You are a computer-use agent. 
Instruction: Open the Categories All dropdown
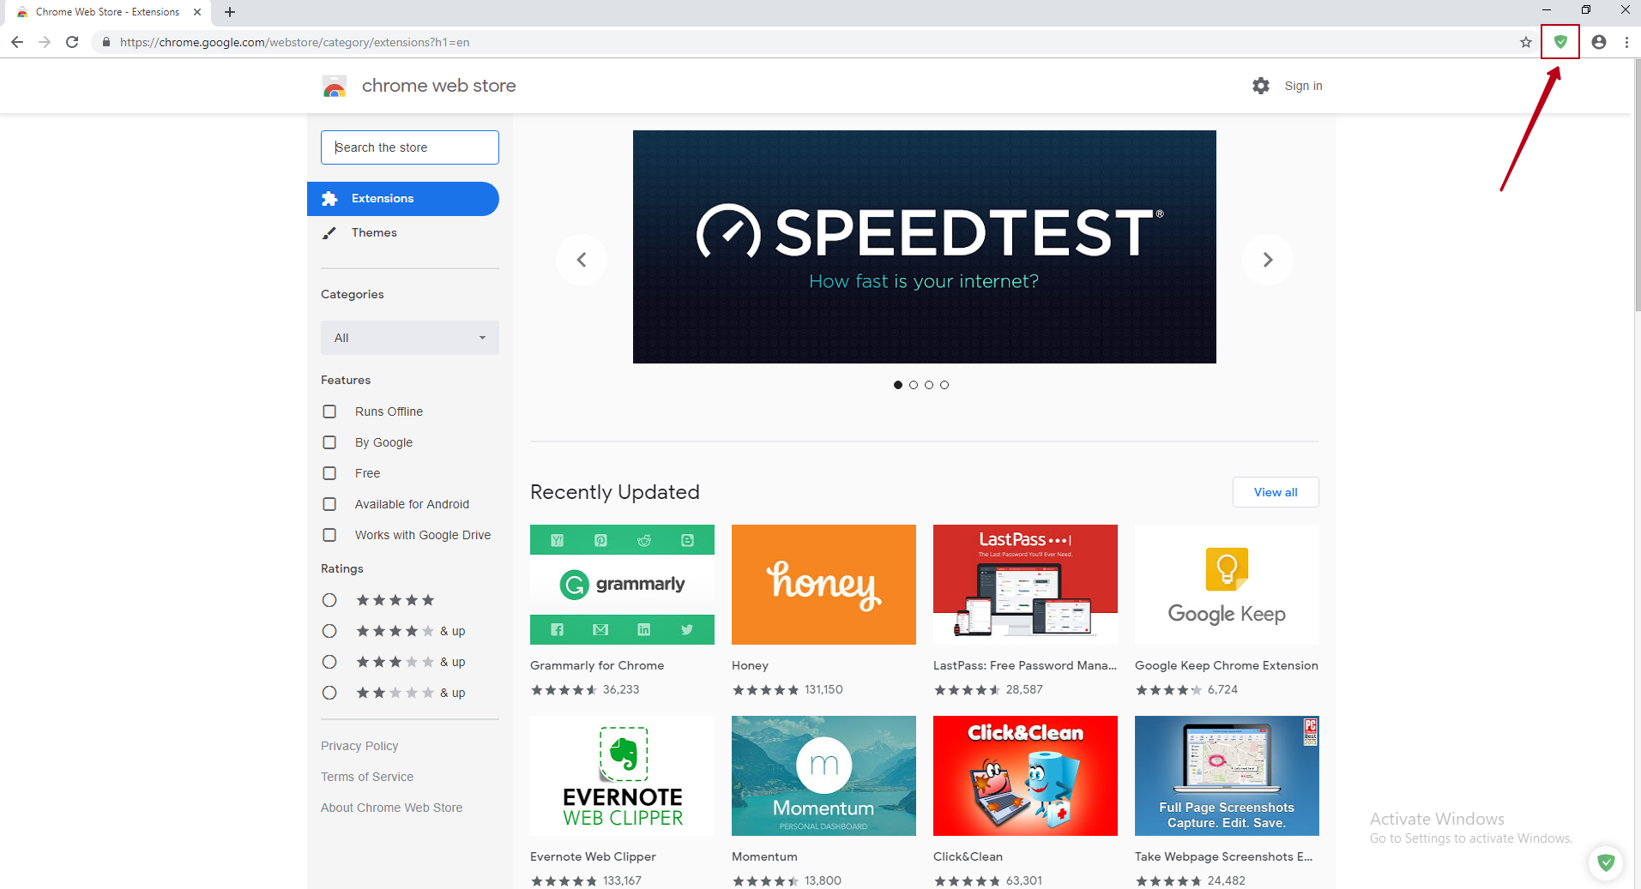(x=409, y=337)
